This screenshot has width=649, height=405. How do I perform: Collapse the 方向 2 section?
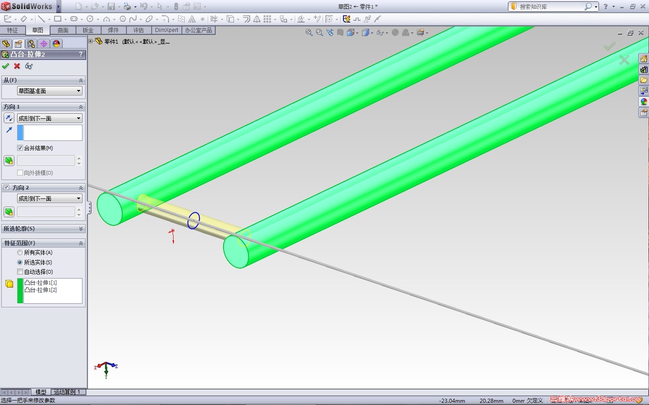(x=81, y=188)
